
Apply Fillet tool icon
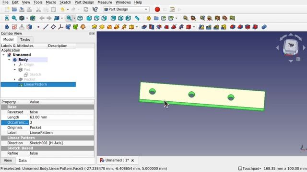tap(233, 27)
